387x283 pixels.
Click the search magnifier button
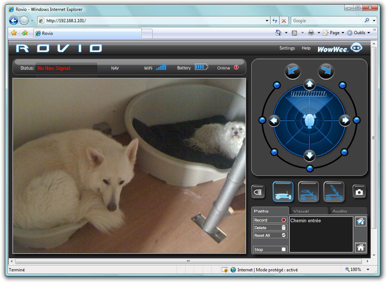[x=367, y=20]
